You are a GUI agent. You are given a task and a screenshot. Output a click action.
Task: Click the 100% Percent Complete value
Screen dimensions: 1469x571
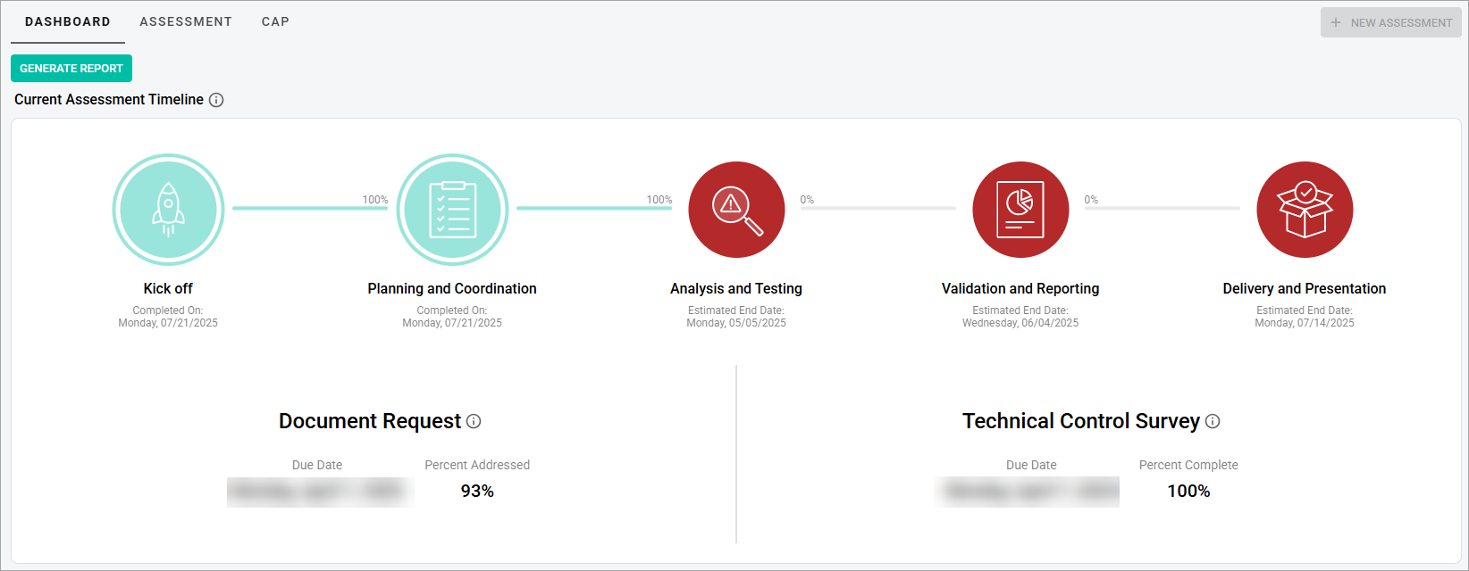pyautogui.click(x=1188, y=491)
